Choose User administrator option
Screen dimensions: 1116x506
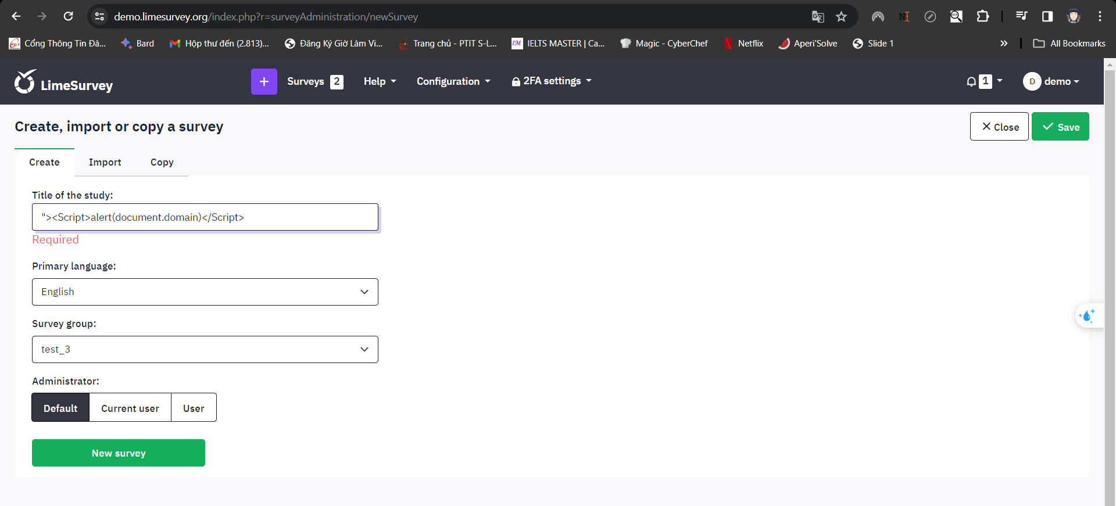(x=194, y=408)
